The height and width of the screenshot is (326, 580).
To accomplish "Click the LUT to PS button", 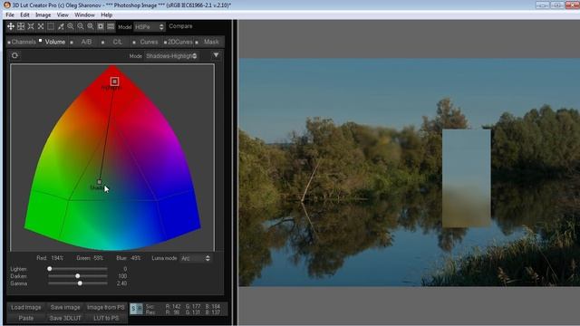I will click(106, 318).
